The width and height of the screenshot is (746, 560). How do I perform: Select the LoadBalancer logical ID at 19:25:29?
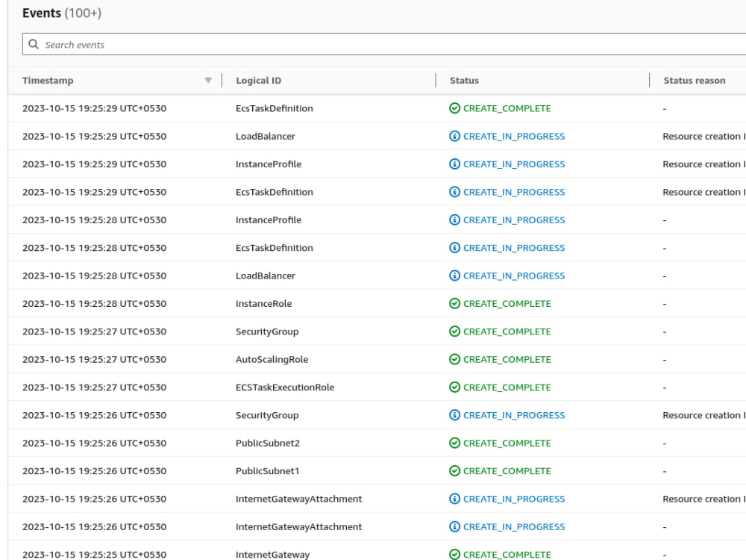266,136
